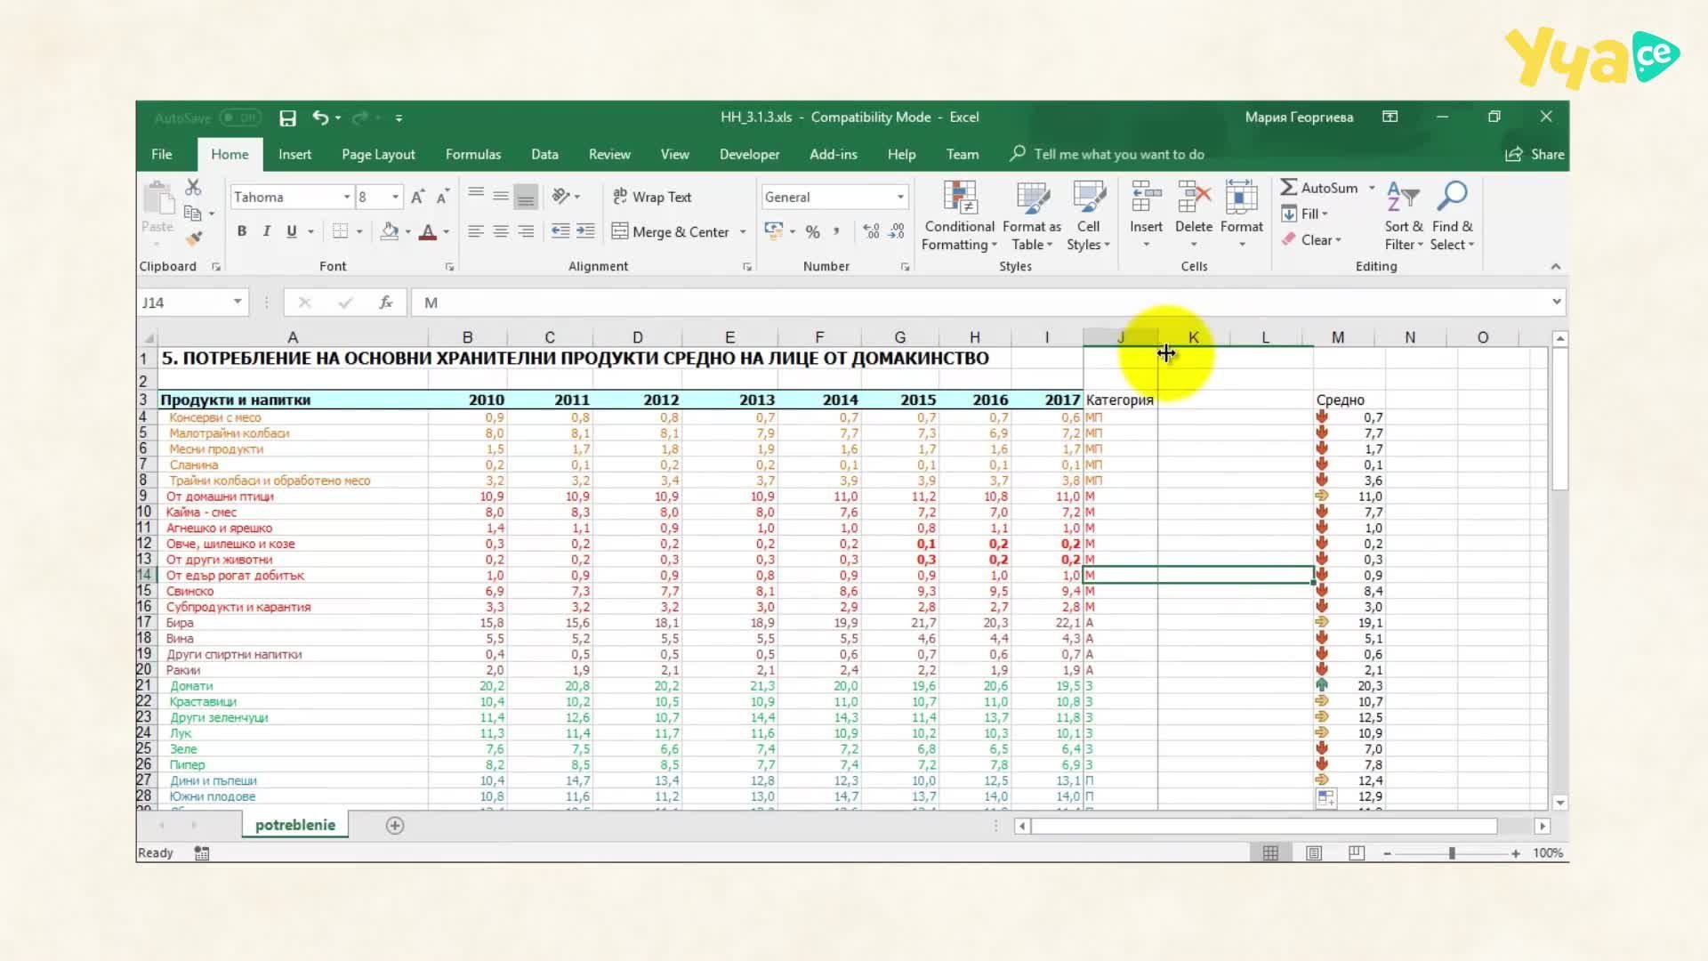
Task: Toggle Bold formatting
Action: pos(242,231)
